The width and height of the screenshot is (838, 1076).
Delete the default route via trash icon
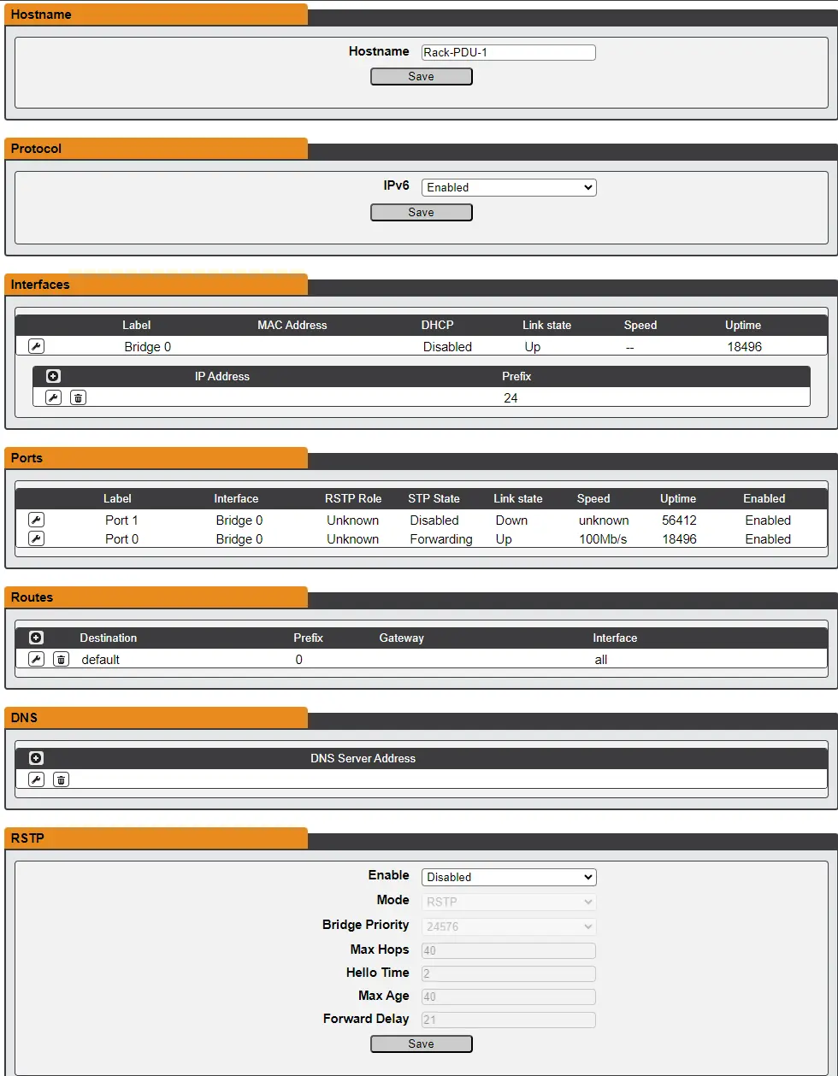point(61,659)
